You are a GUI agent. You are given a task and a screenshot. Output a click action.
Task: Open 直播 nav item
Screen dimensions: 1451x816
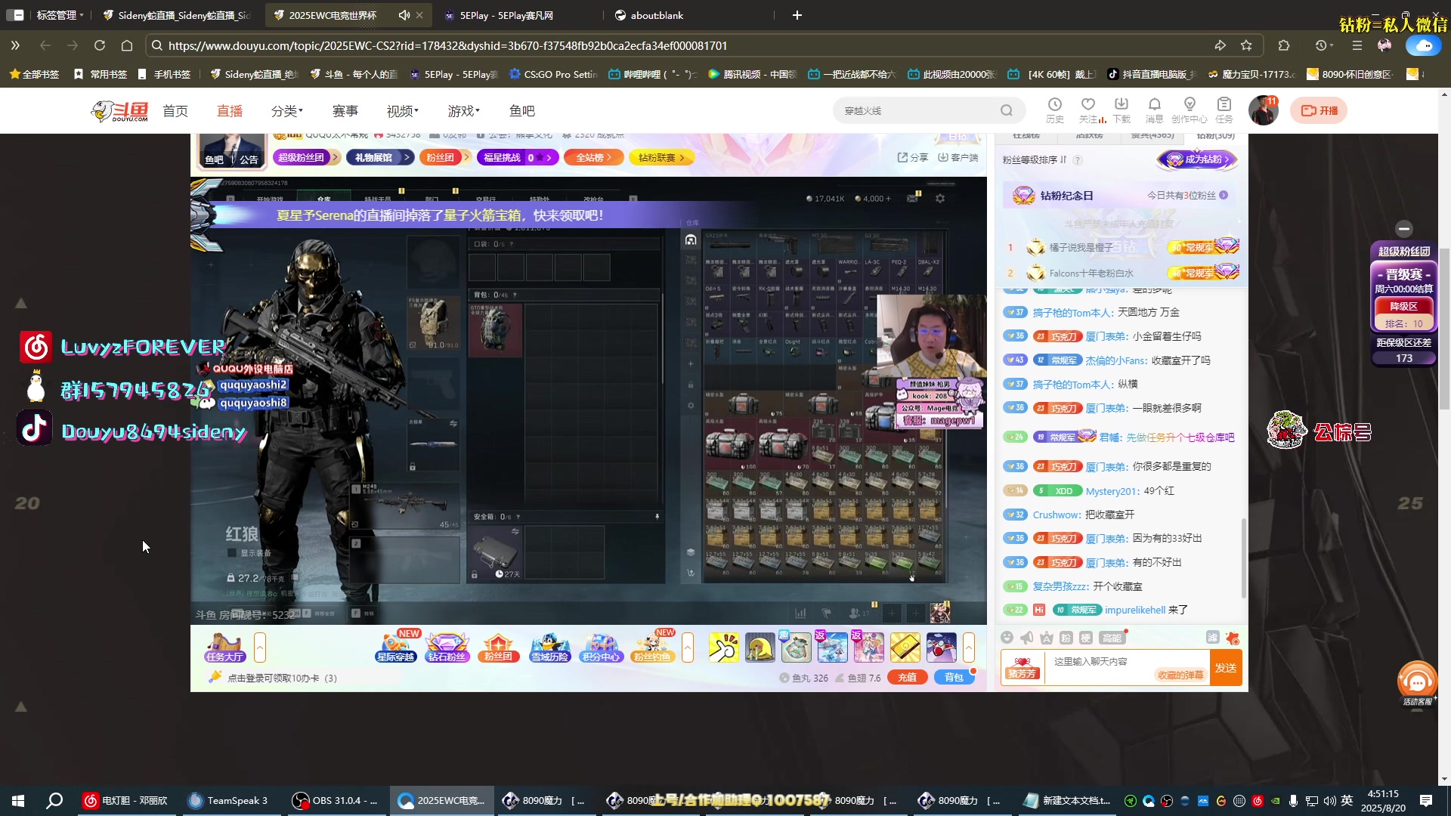click(x=230, y=111)
